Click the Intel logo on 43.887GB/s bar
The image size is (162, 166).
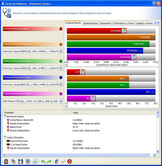tap(147, 44)
